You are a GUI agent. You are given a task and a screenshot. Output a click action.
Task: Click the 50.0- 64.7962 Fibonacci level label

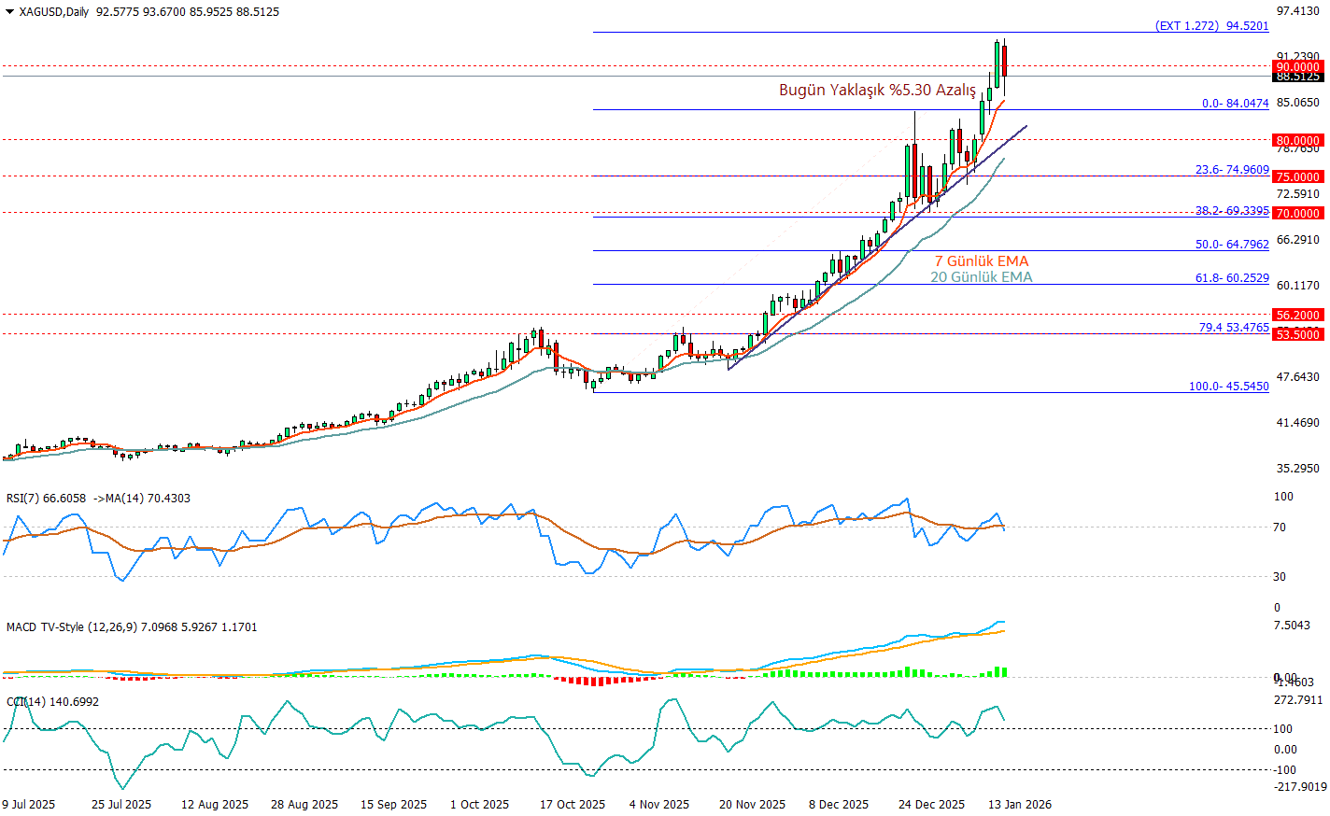point(1232,245)
